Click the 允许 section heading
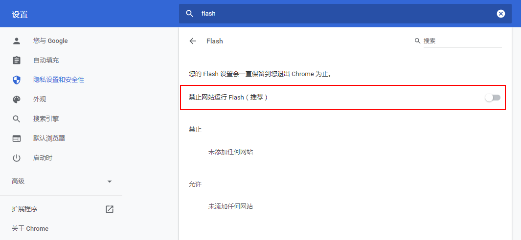This screenshot has height=240, width=521. coord(195,184)
